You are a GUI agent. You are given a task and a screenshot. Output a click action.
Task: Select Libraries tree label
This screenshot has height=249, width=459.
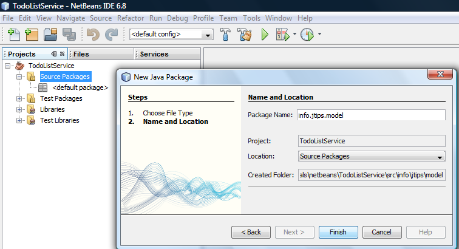pos(52,109)
